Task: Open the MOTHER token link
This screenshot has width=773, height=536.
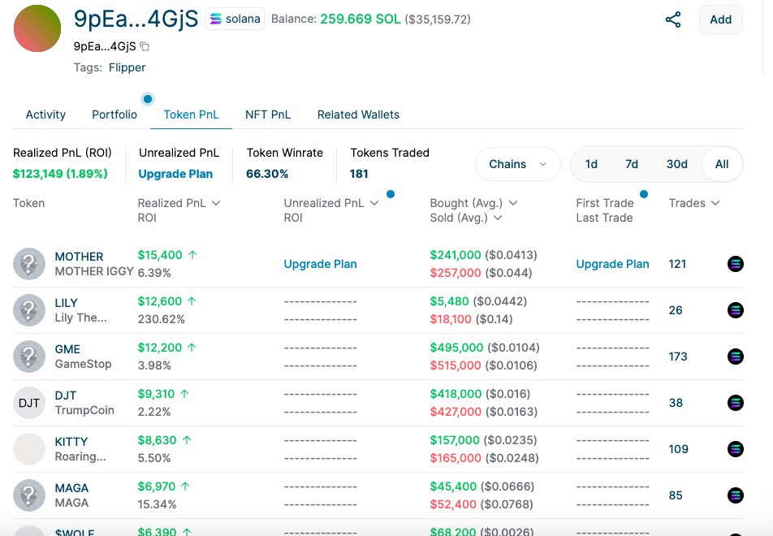Action: tap(79, 257)
